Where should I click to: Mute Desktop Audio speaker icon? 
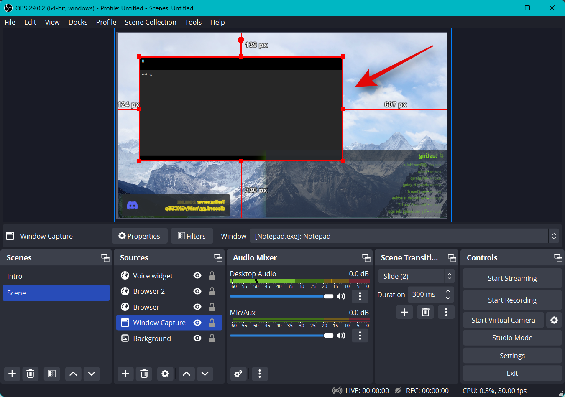tap(341, 296)
